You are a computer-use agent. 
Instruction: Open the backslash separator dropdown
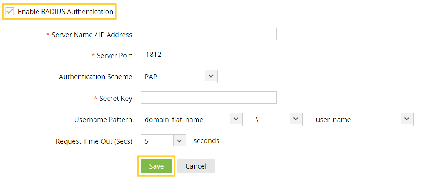tap(277, 119)
